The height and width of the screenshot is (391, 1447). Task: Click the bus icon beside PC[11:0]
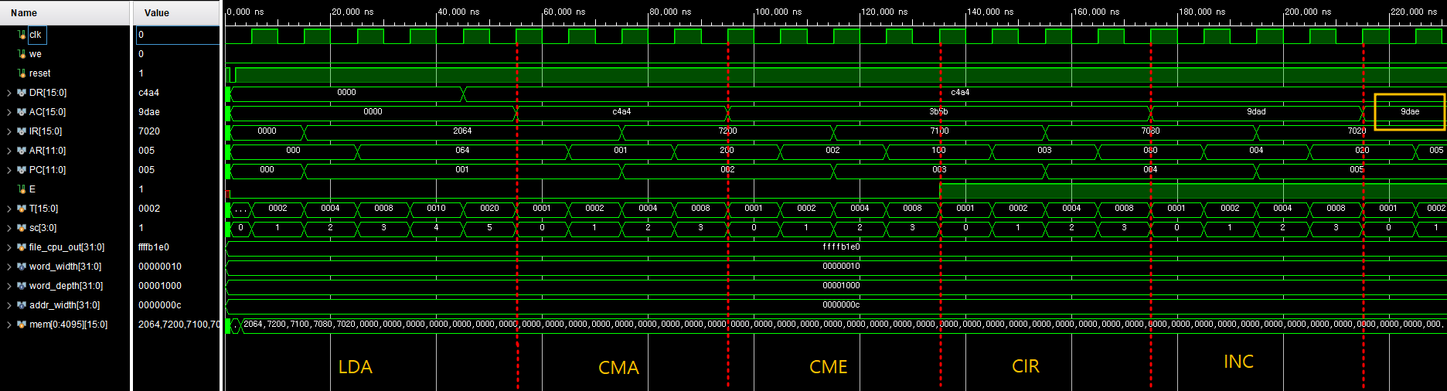point(22,170)
